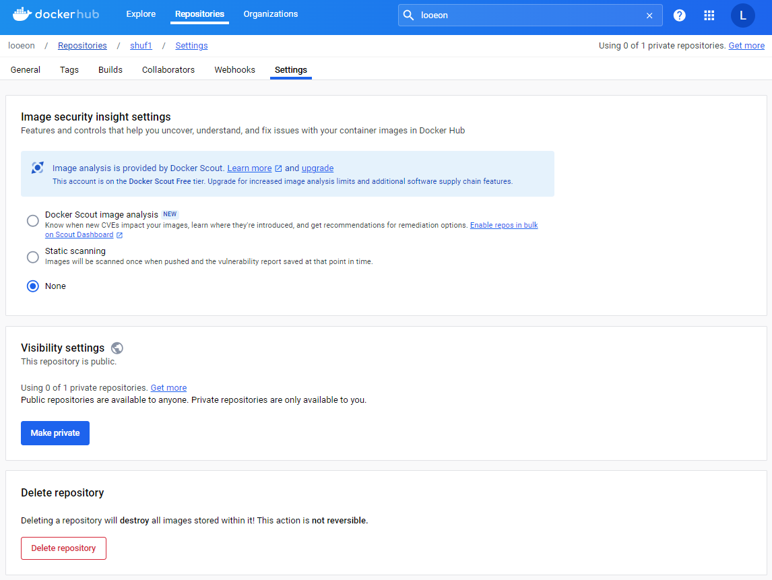
Task: Open the Repositories top navigation item
Action: point(199,14)
